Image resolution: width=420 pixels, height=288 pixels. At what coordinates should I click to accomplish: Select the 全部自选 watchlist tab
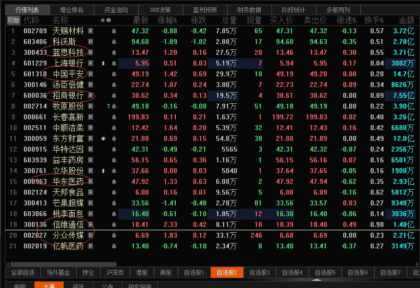click(23, 273)
